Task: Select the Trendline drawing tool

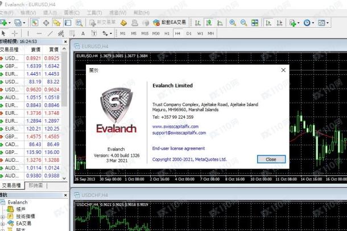Action: click(50, 33)
